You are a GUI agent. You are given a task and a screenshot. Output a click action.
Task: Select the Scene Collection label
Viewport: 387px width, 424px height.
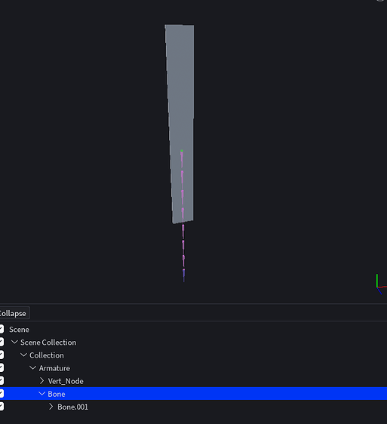[48, 343]
